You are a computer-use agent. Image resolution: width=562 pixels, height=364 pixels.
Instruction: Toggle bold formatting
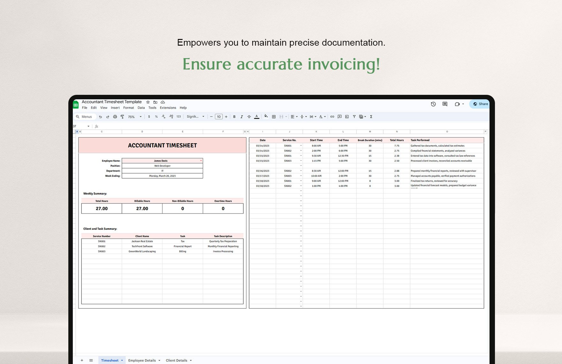tap(234, 117)
